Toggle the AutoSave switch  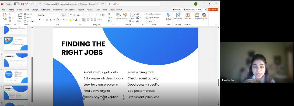pyautogui.click(x=16, y=4)
